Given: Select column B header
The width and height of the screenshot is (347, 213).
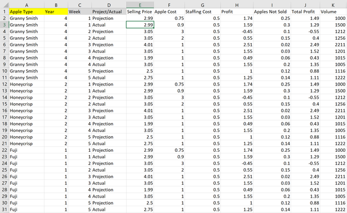Looking at the screenshot, I should tap(56, 5).
